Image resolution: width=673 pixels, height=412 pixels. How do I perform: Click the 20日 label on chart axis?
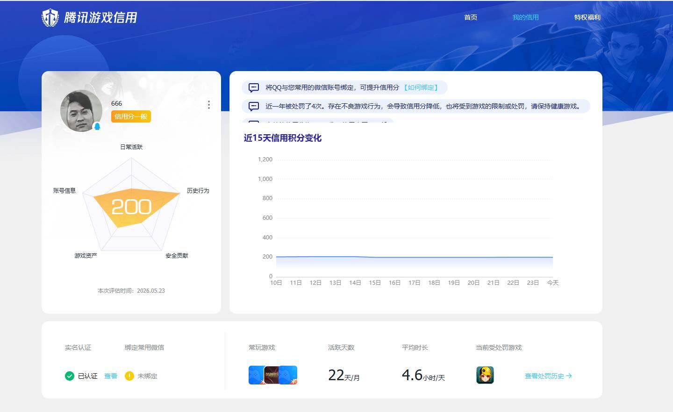point(473,282)
